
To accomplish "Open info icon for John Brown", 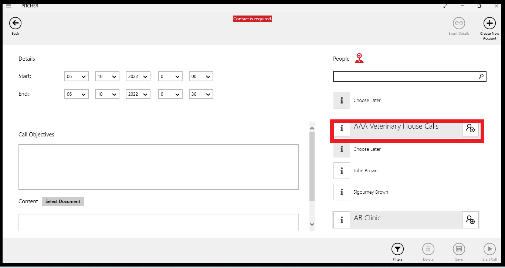I will (342, 171).
